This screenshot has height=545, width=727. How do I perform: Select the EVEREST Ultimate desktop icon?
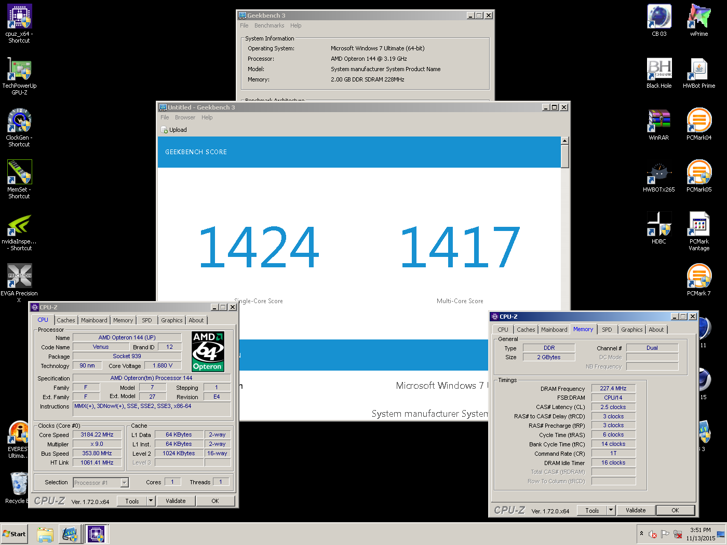(x=17, y=439)
